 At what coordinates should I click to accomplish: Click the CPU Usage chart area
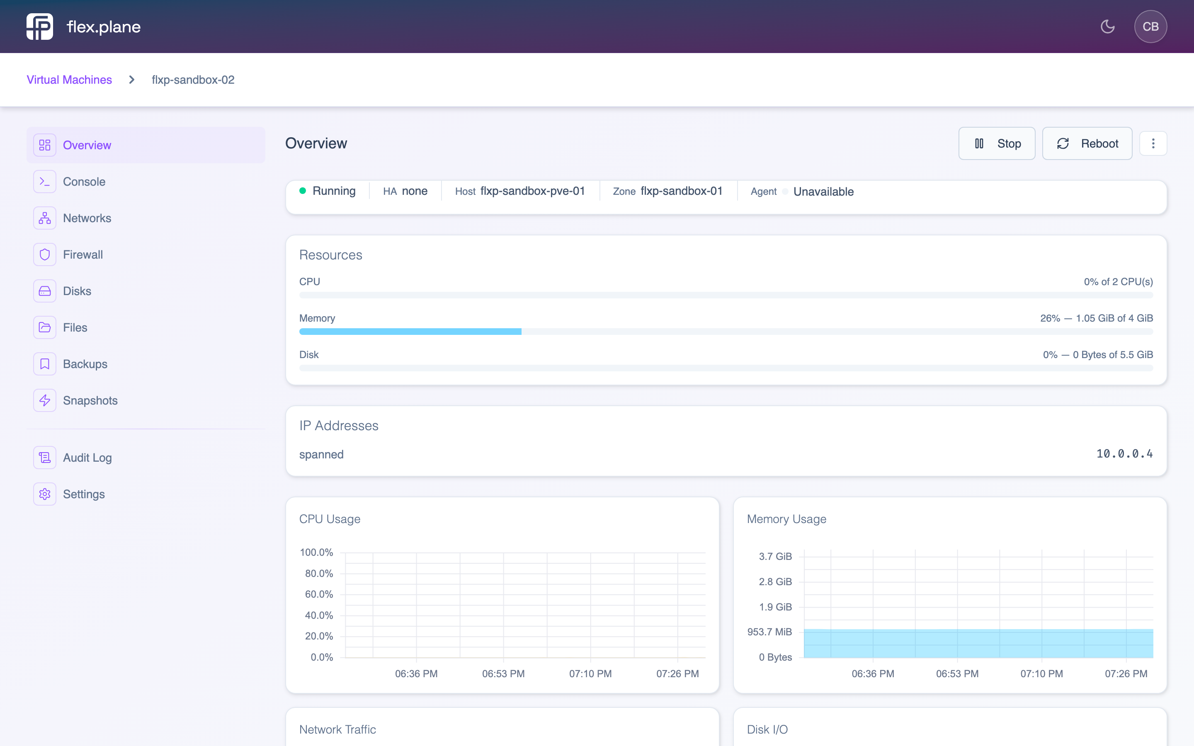tap(525, 605)
